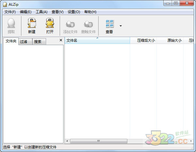Create new archive with 新建 icon
Viewport: 196px width, 152px height.
pos(32,23)
